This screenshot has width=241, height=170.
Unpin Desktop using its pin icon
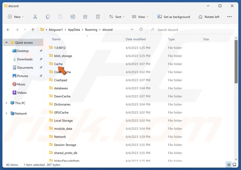pyautogui.click(x=41, y=51)
